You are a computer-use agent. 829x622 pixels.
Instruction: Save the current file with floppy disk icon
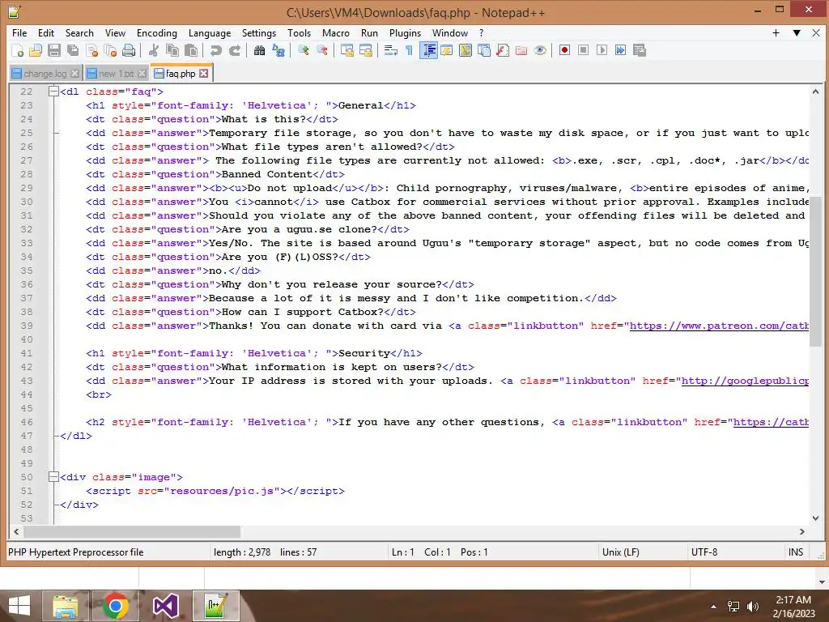point(54,50)
